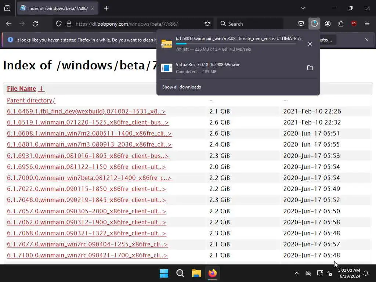
Task: Open tracking protection shield icon
Action: coord(59,24)
